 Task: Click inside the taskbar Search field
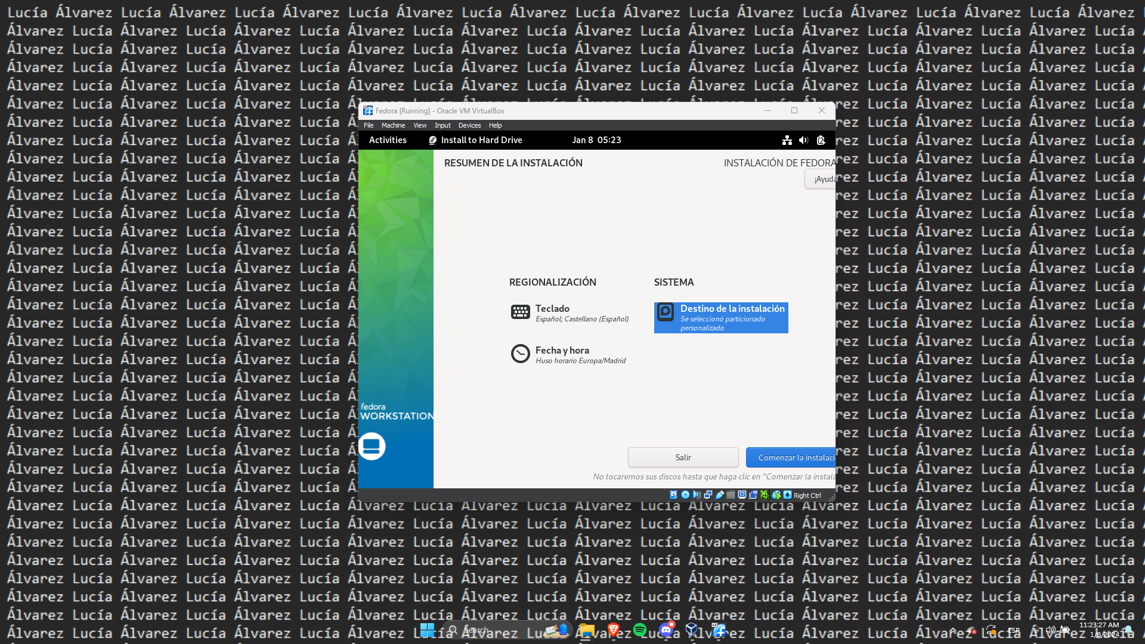pos(507,630)
